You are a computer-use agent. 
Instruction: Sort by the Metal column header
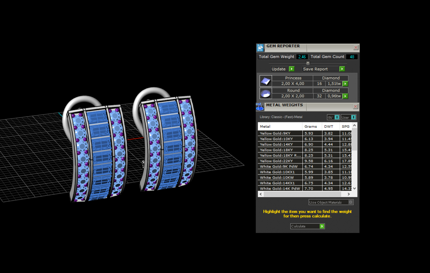(x=280, y=126)
